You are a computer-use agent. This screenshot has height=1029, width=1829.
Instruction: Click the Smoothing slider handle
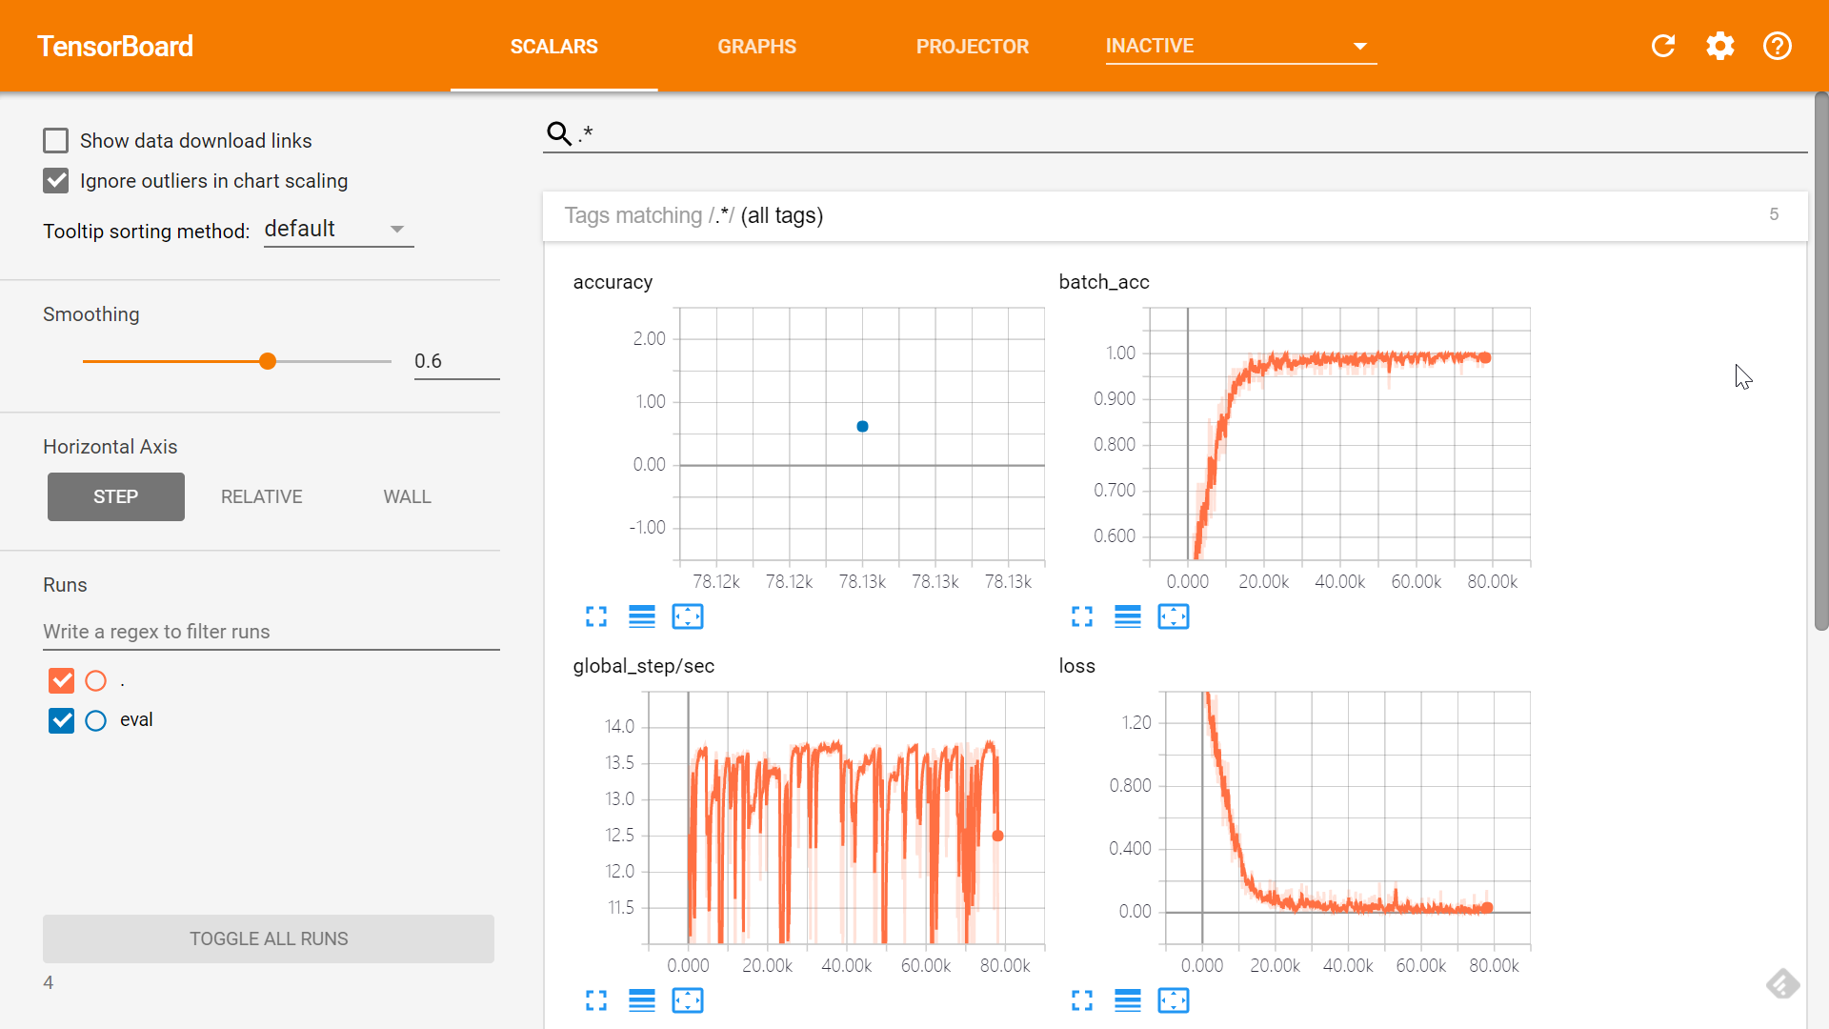coord(268,361)
